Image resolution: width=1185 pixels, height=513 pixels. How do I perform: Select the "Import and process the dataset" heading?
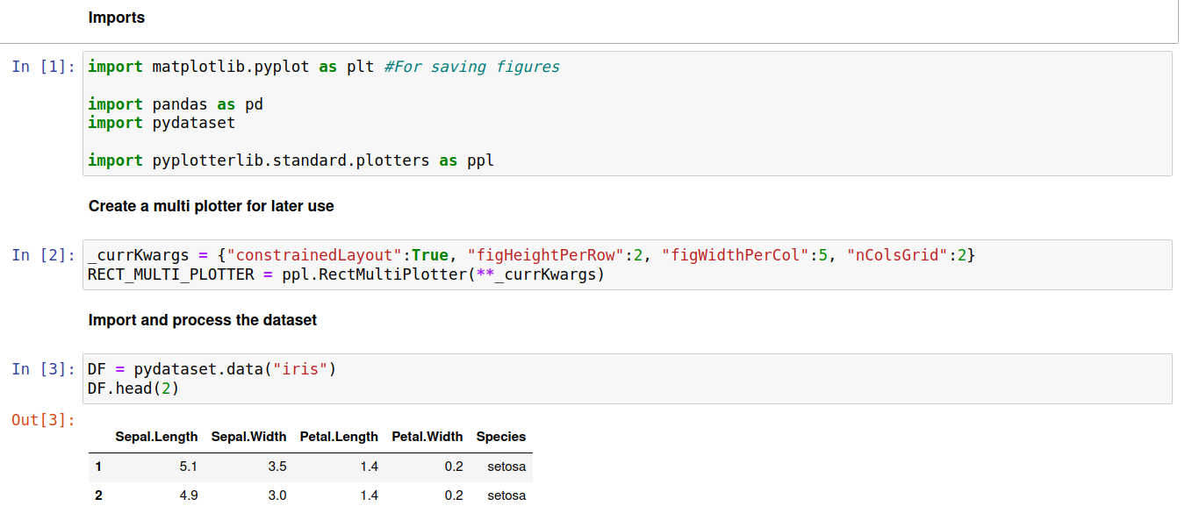click(203, 321)
